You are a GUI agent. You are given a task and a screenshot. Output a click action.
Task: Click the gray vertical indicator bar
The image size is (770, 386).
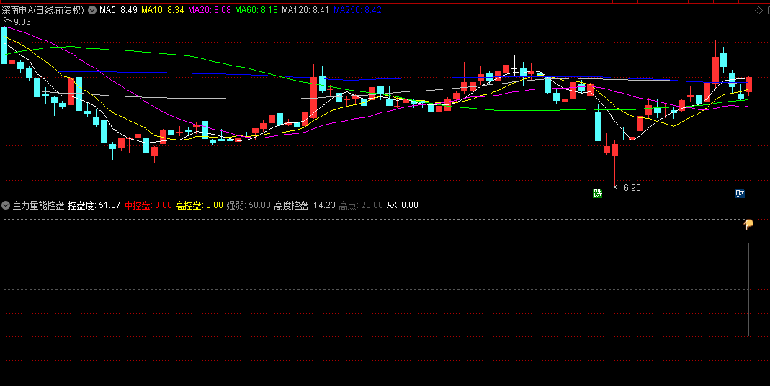click(748, 289)
